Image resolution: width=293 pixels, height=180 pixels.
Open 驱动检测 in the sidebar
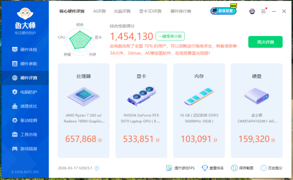pos(25,120)
